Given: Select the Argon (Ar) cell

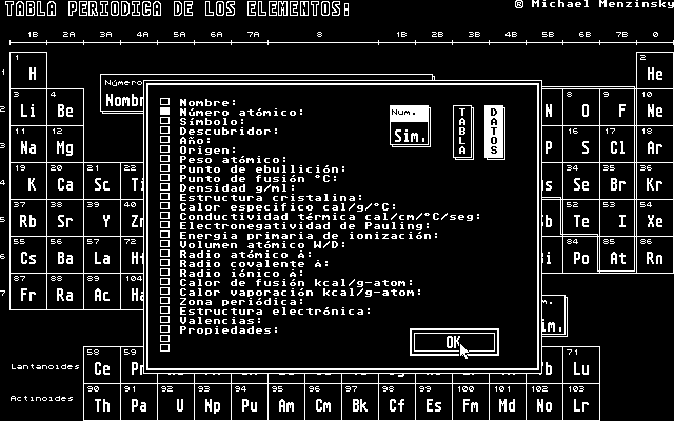Looking at the screenshot, I should 655,144.
